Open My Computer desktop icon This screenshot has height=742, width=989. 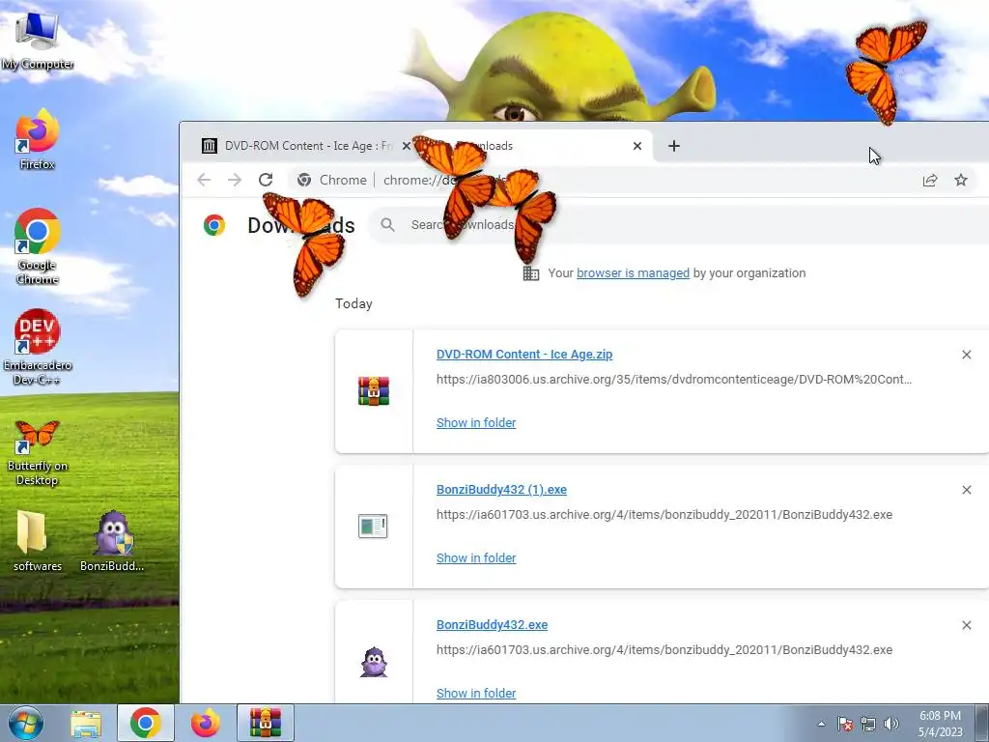click(x=38, y=41)
